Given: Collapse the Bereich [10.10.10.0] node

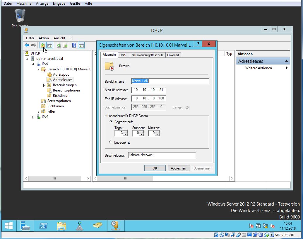Looking at the screenshot, I should pos(38,69).
